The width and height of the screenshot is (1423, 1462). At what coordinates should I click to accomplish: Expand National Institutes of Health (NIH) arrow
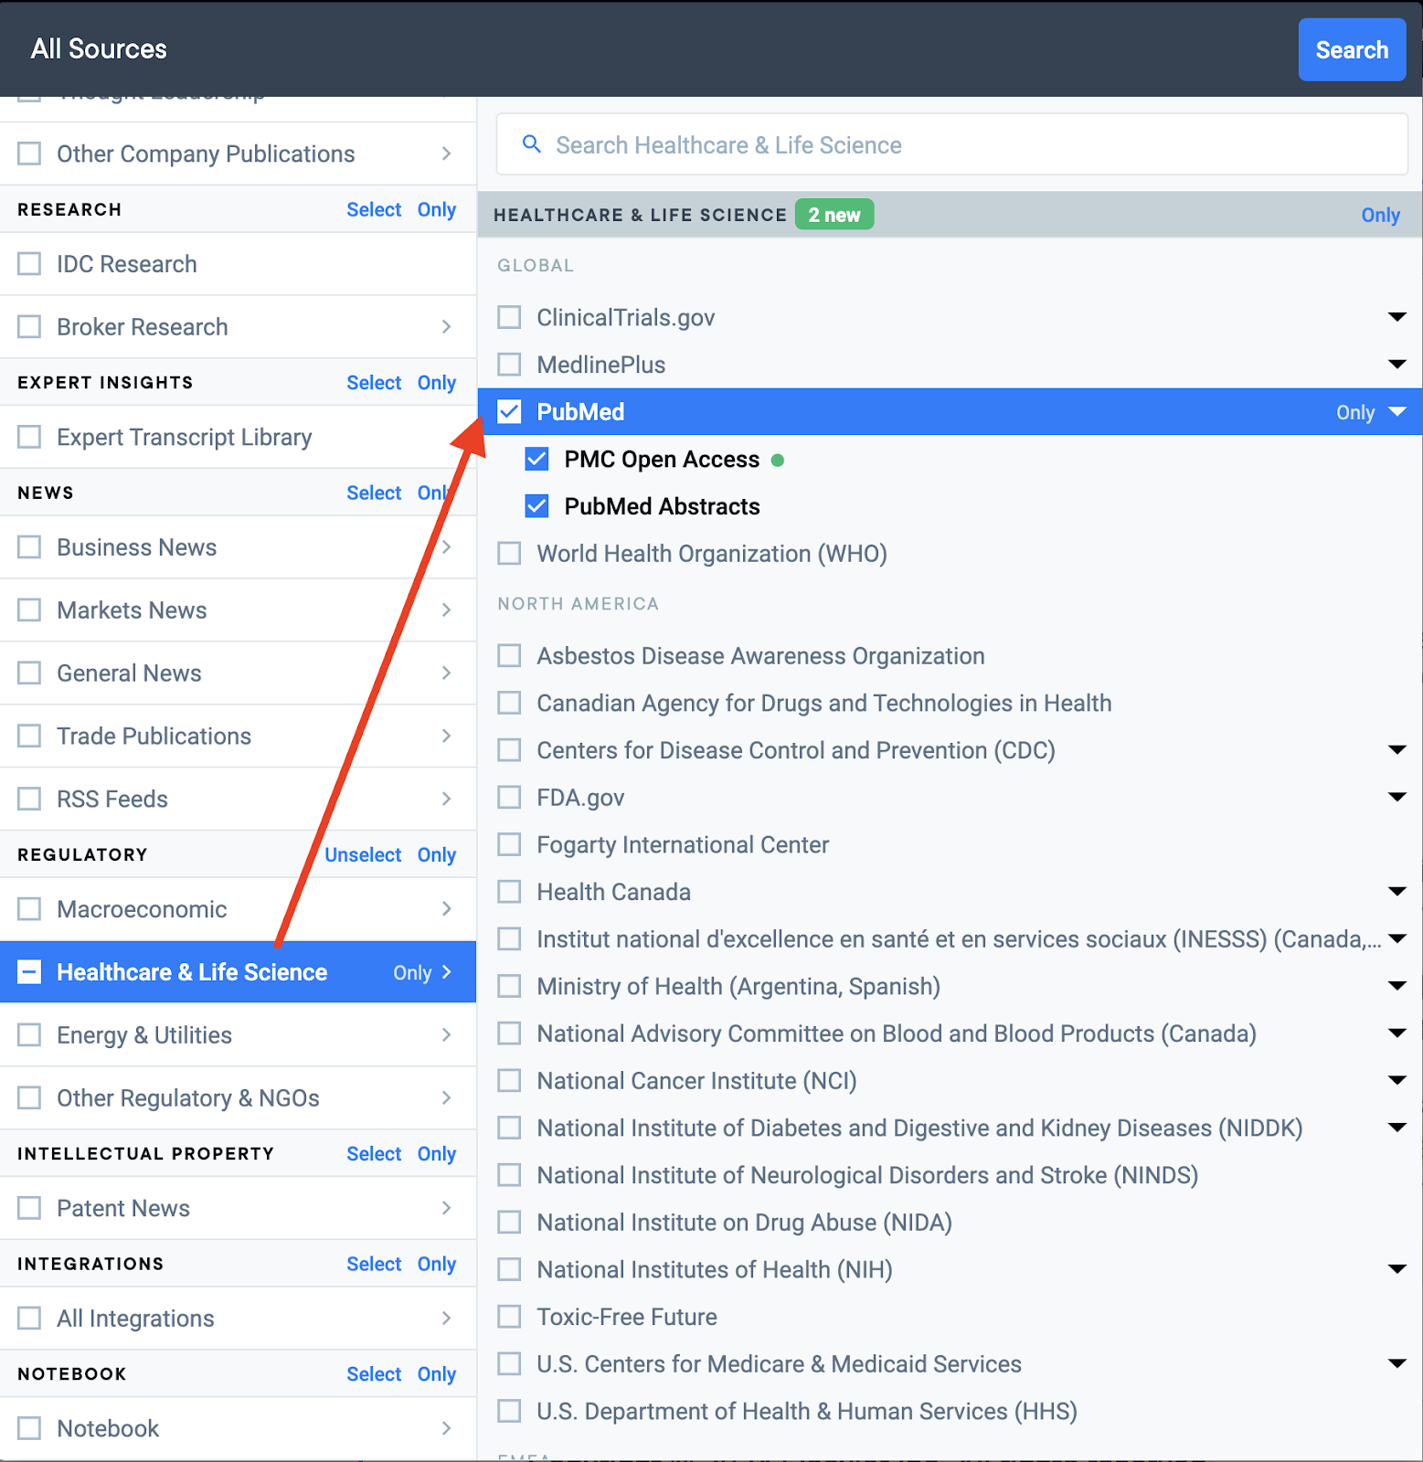click(1396, 1269)
